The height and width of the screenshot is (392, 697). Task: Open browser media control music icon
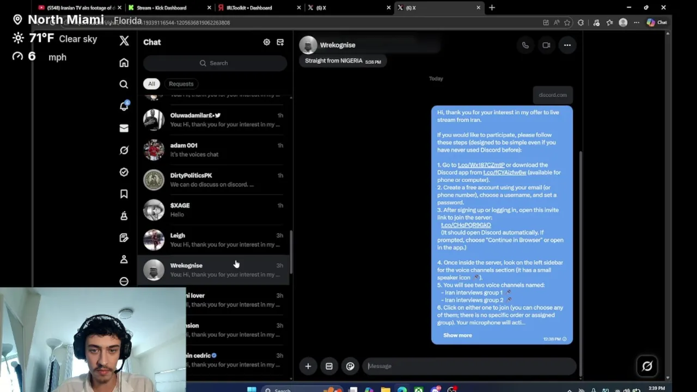point(596,22)
